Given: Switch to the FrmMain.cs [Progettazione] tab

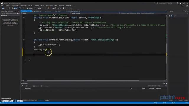Looking at the screenshot, I should click(73, 11).
